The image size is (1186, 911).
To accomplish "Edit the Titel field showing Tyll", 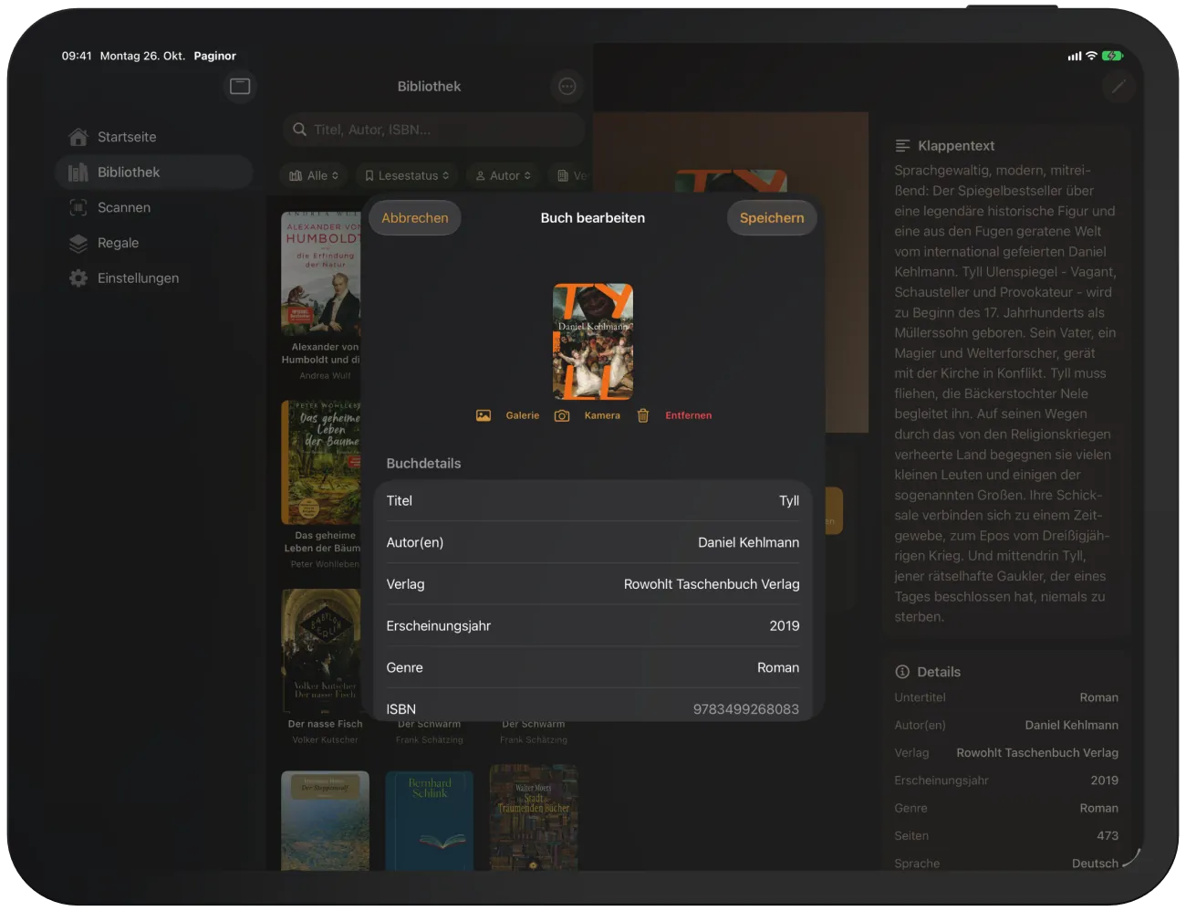I will coord(593,501).
